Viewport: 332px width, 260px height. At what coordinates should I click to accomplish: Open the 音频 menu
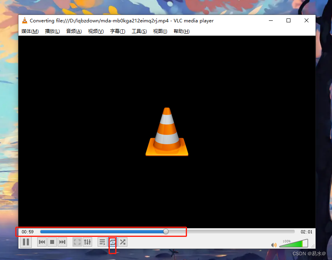pyautogui.click(x=74, y=31)
